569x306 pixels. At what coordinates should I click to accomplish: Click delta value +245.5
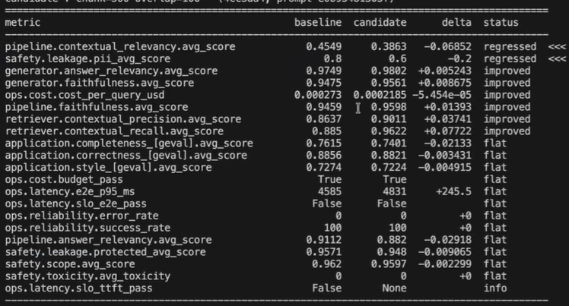pyautogui.click(x=453, y=191)
